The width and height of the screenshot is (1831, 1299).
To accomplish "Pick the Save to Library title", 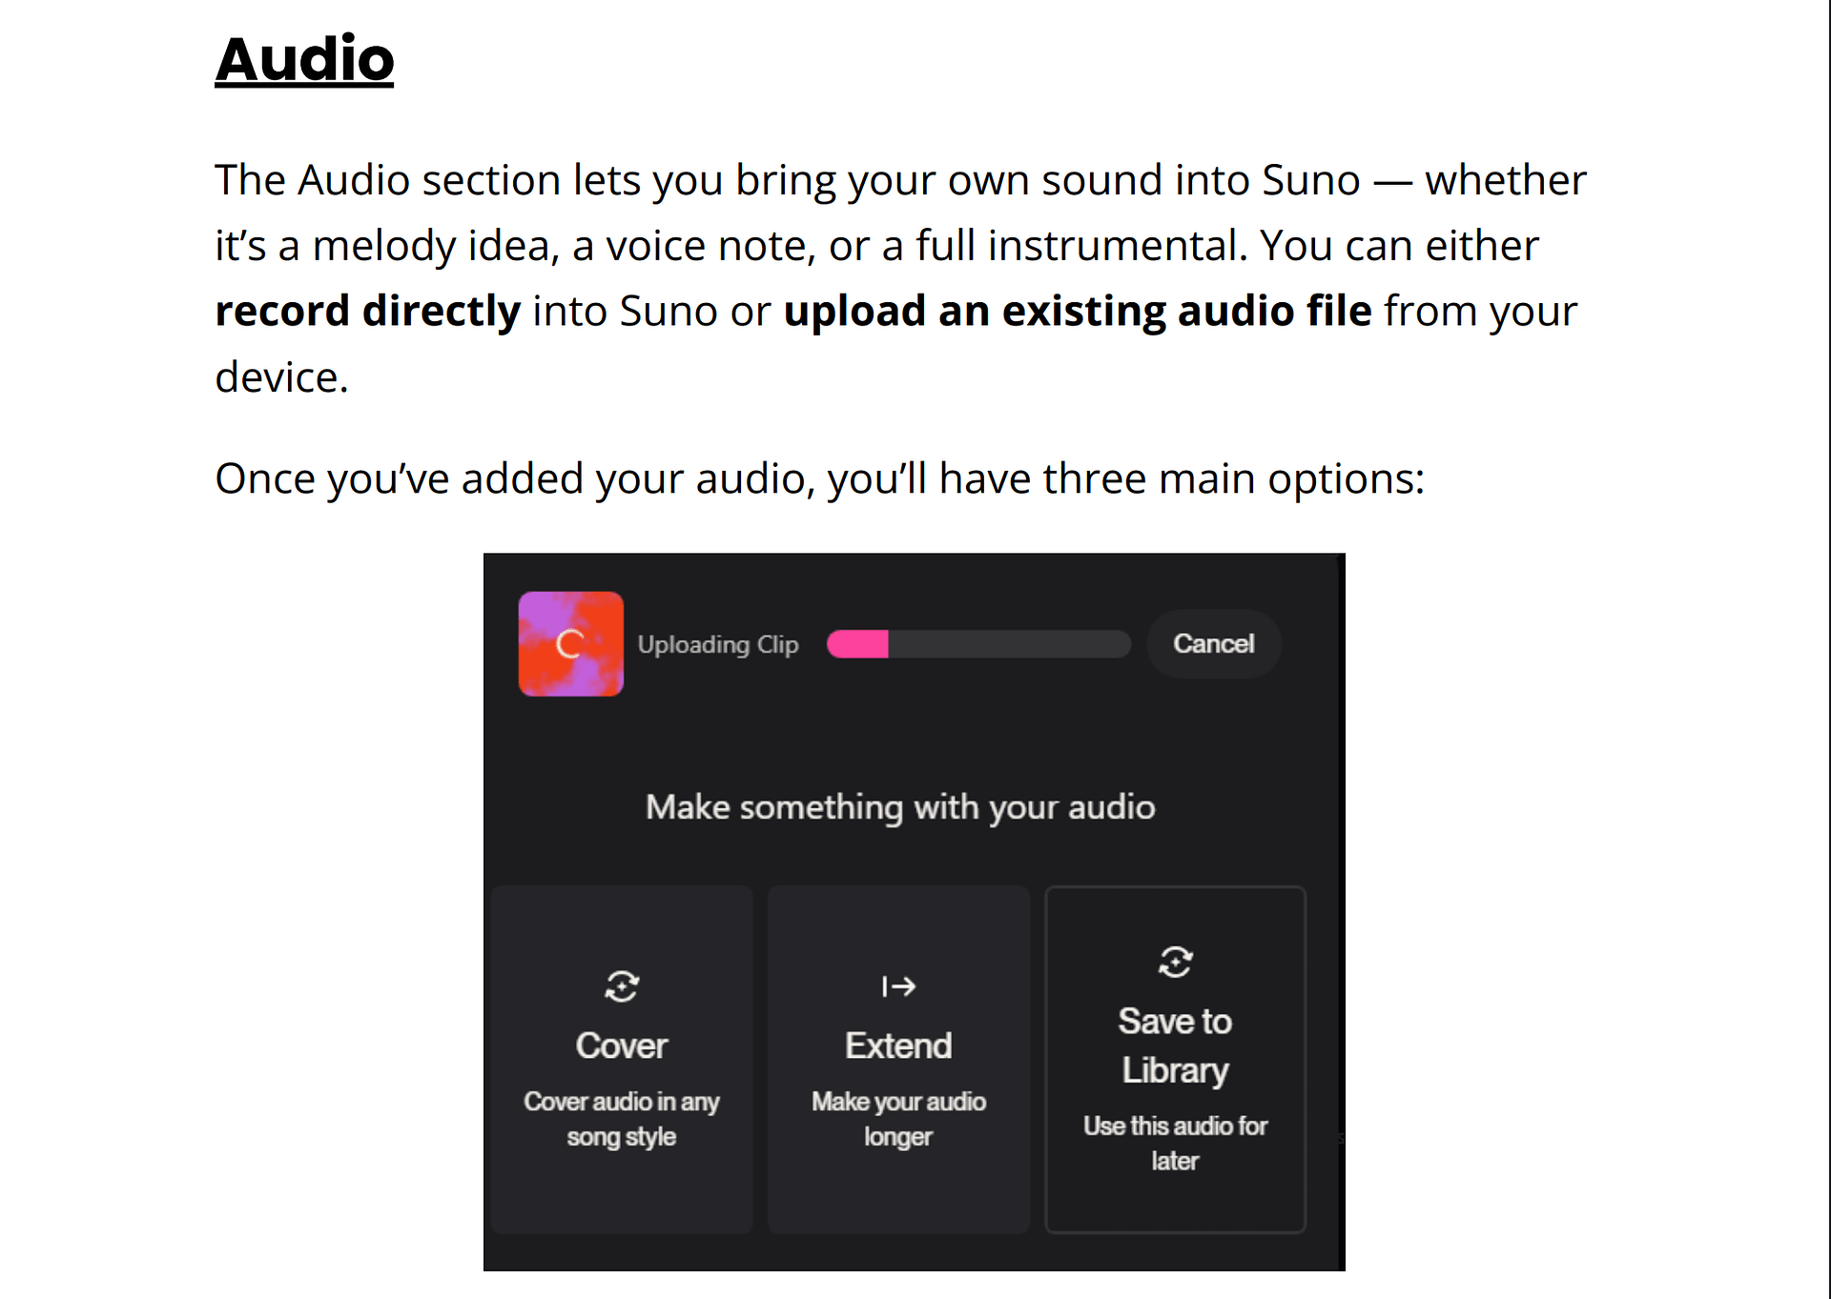I will 1175,1045.
